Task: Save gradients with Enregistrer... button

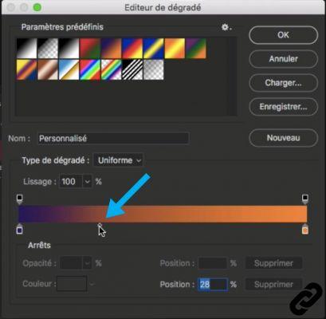Action: point(283,107)
